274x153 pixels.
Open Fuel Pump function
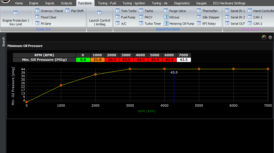click(125, 17)
